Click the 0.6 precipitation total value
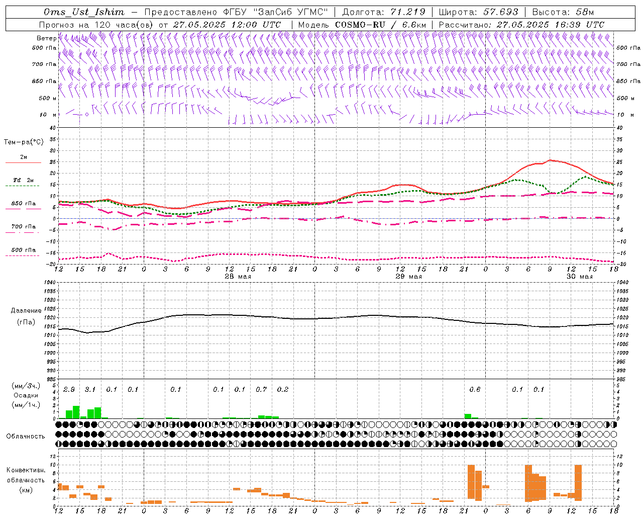Image resolution: width=643 pixels, height=515 pixels. coord(475,389)
